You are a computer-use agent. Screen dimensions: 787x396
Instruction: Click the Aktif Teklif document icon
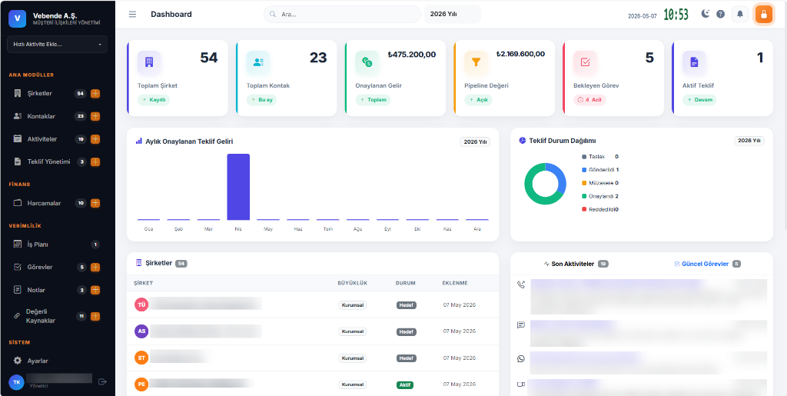pyautogui.click(x=694, y=62)
